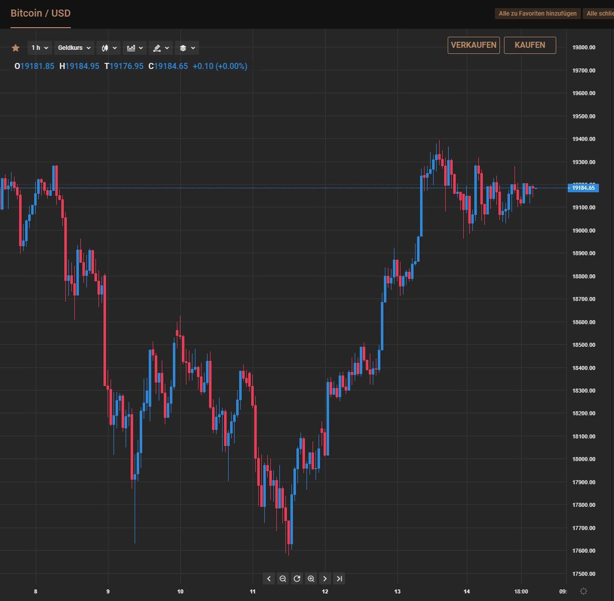Zoom in using the plus magnifier icon
This screenshot has width=614, height=601.
(311, 578)
